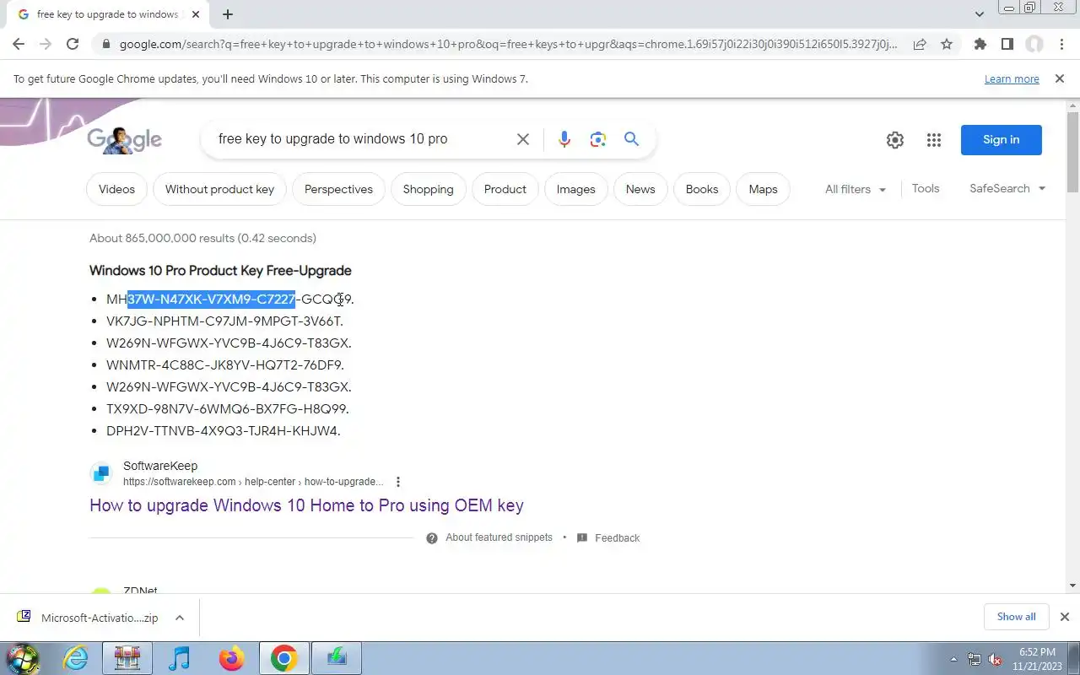Viewport: 1080px width, 675px height.
Task: Open How to upgrade Windows 10 Home link
Action: coord(306,505)
